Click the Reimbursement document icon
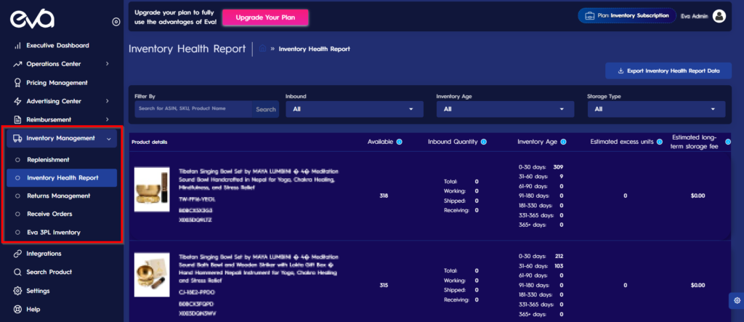 17,120
